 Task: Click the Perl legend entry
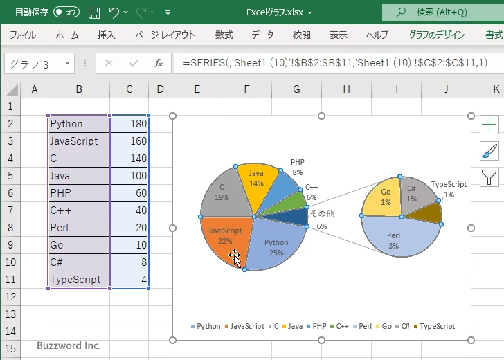click(x=362, y=326)
